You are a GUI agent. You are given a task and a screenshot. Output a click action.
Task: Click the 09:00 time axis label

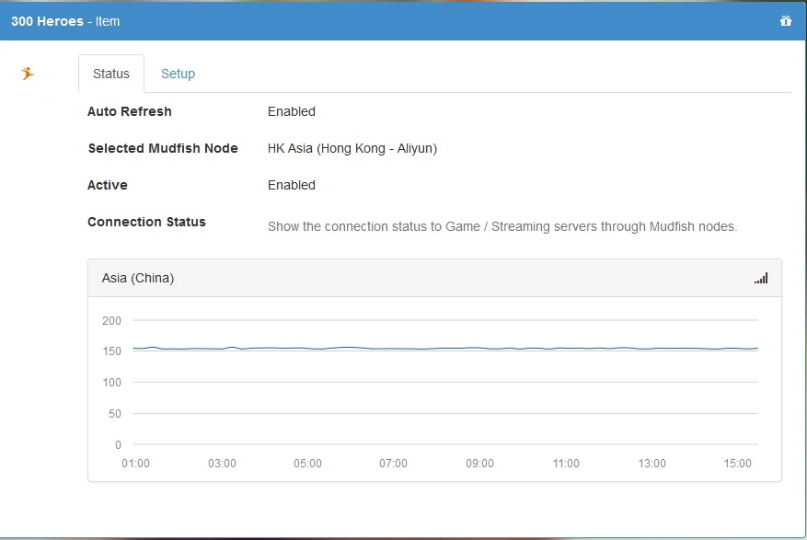(x=479, y=464)
